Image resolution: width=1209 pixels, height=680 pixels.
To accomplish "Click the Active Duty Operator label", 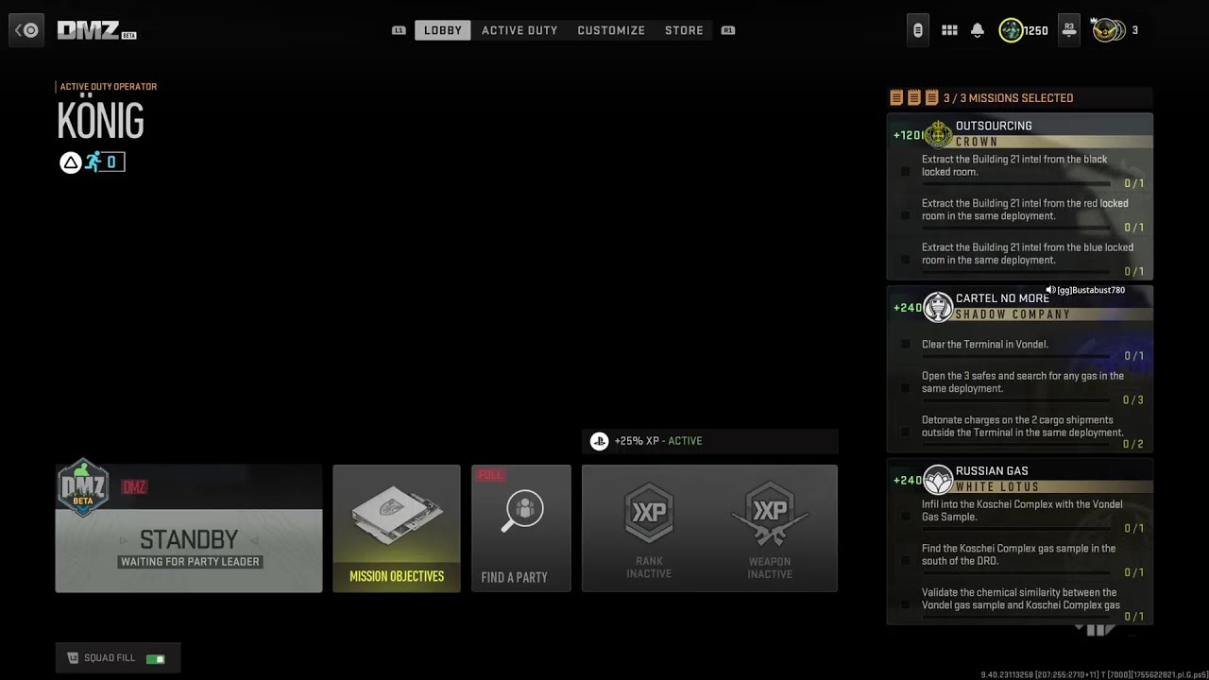I will click(x=109, y=87).
